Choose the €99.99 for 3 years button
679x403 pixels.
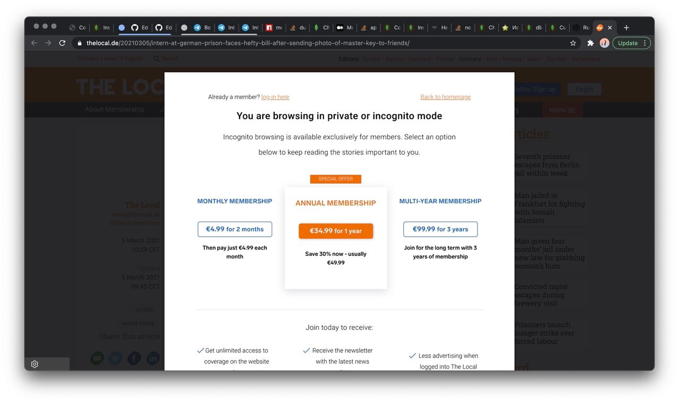[440, 229]
